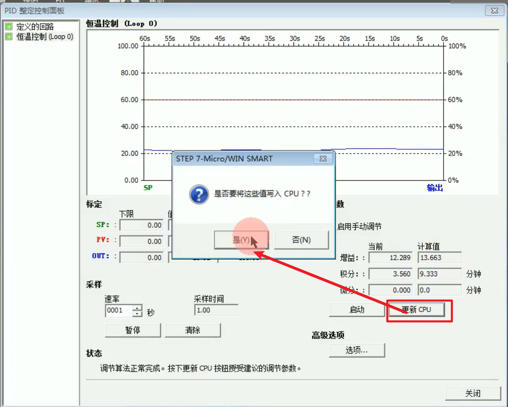The height and width of the screenshot is (407, 508).
Task: Confirm writing values with 是(Y)
Action: (x=241, y=240)
